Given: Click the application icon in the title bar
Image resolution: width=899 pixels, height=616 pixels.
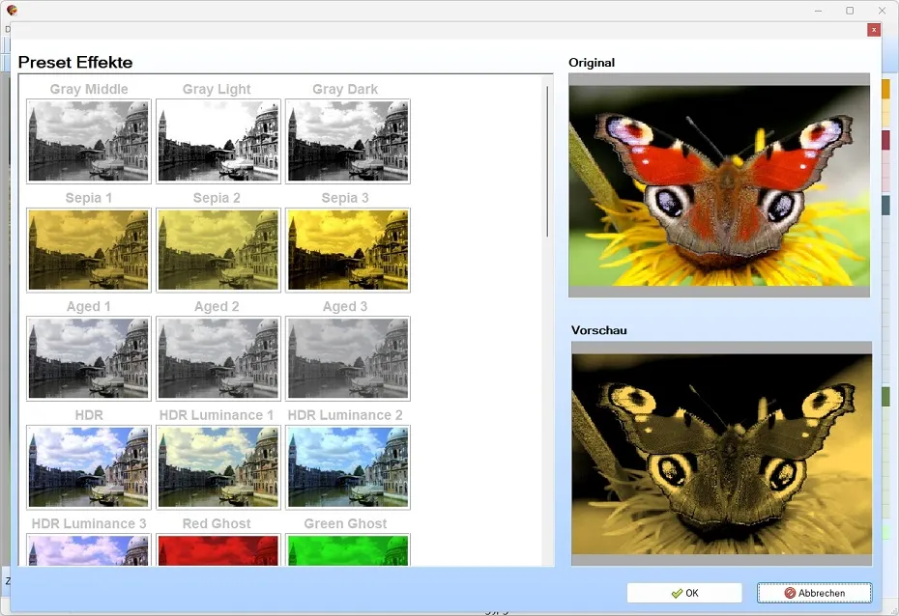Looking at the screenshot, I should (12, 11).
